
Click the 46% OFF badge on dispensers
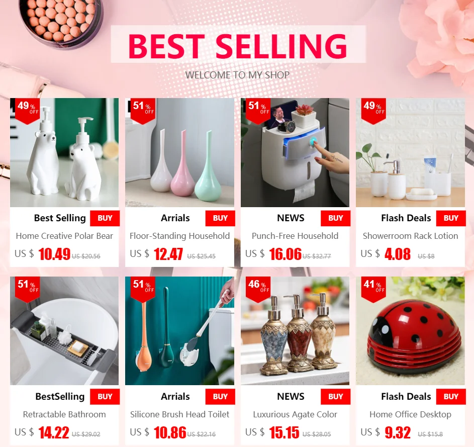click(x=258, y=289)
